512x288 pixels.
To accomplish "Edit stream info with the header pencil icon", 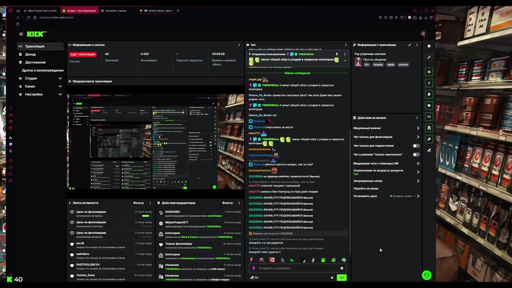I will tap(410, 45).
